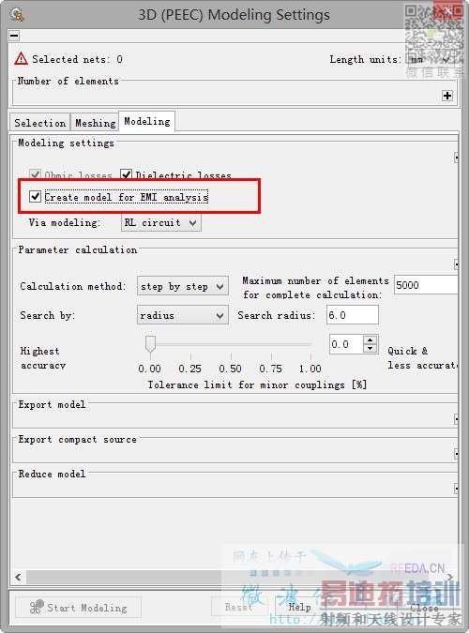Uncheck the Dielectric losses checkbox

126,174
